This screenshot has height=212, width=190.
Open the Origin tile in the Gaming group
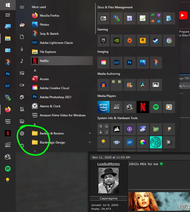129,41
